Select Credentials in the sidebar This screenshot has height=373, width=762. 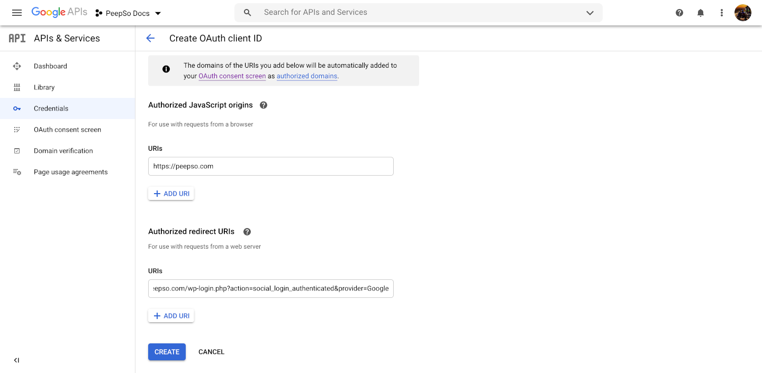click(67, 108)
